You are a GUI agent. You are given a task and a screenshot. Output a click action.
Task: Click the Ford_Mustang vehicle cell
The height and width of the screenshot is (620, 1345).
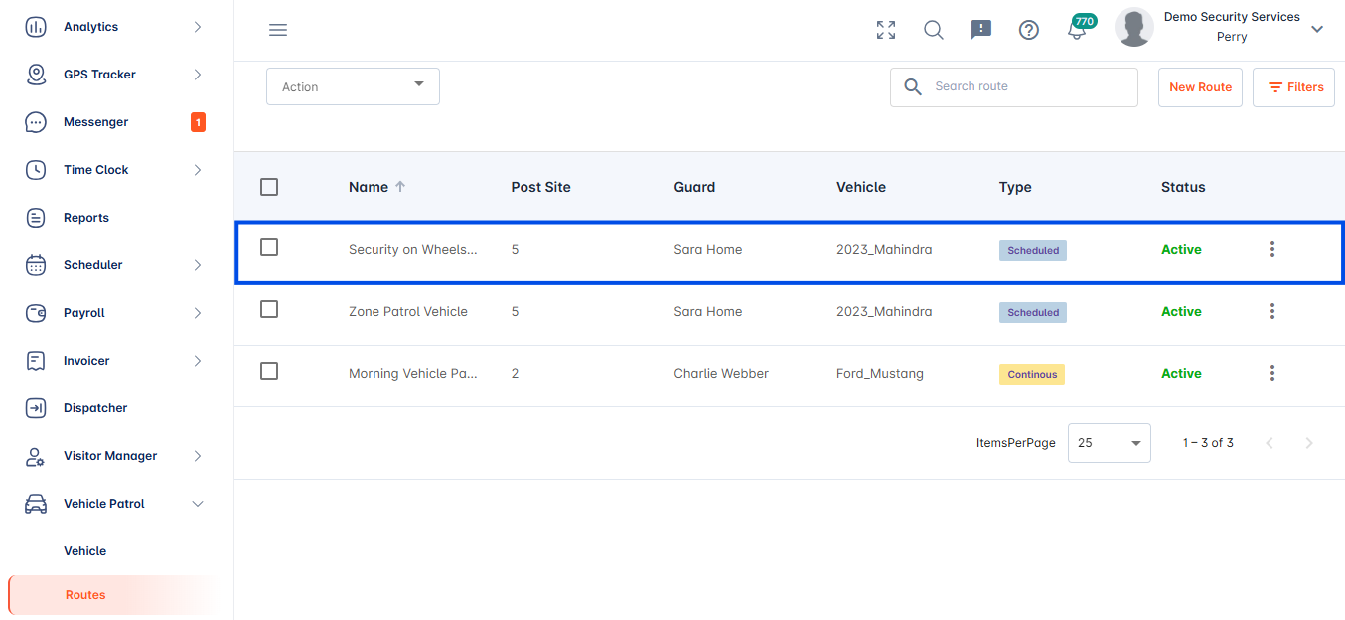pos(880,374)
